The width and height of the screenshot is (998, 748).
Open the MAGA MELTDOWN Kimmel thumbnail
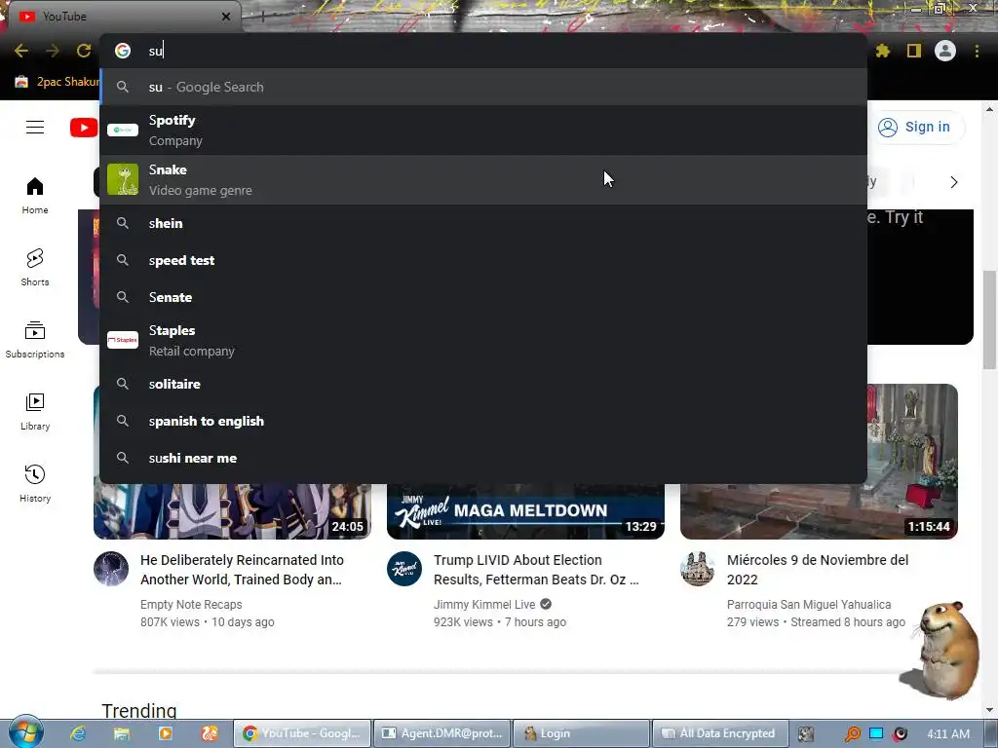[525, 511]
